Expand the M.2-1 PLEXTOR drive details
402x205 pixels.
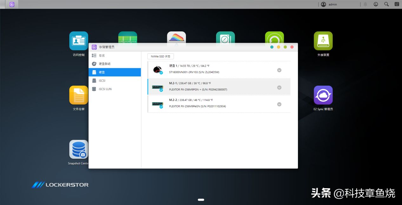(x=279, y=87)
